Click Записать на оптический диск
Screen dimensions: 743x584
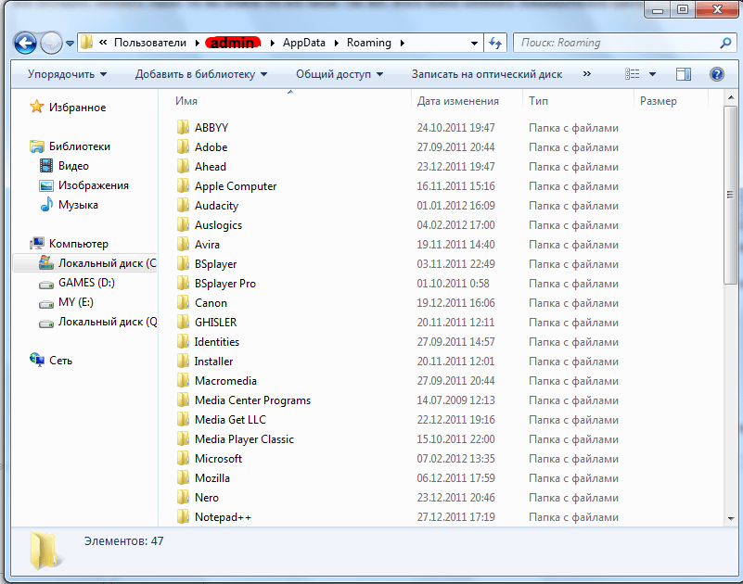click(x=487, y=74)
